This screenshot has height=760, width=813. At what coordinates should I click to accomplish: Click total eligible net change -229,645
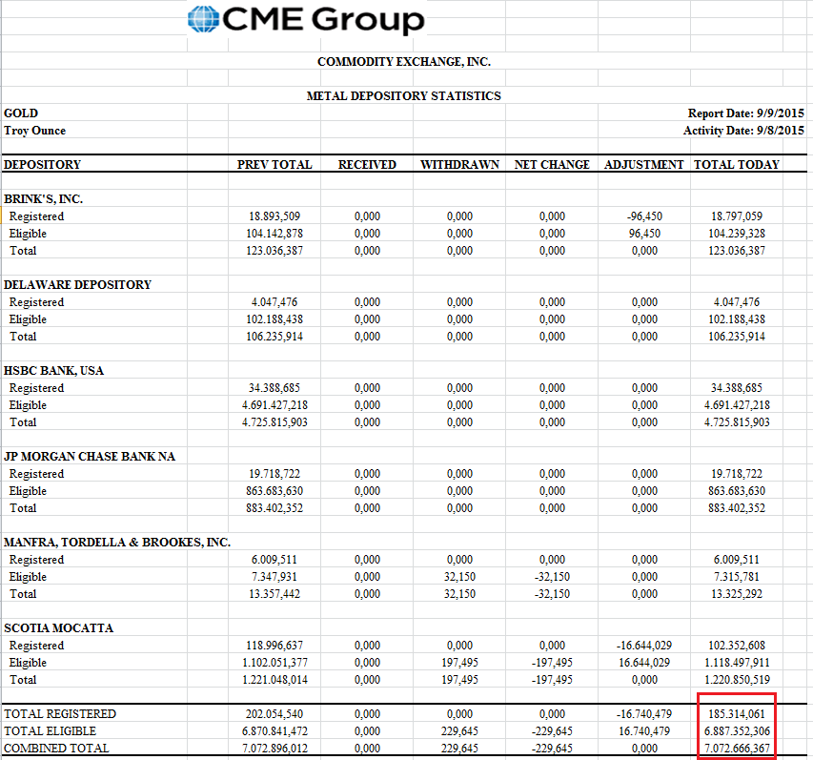[552, 731]
